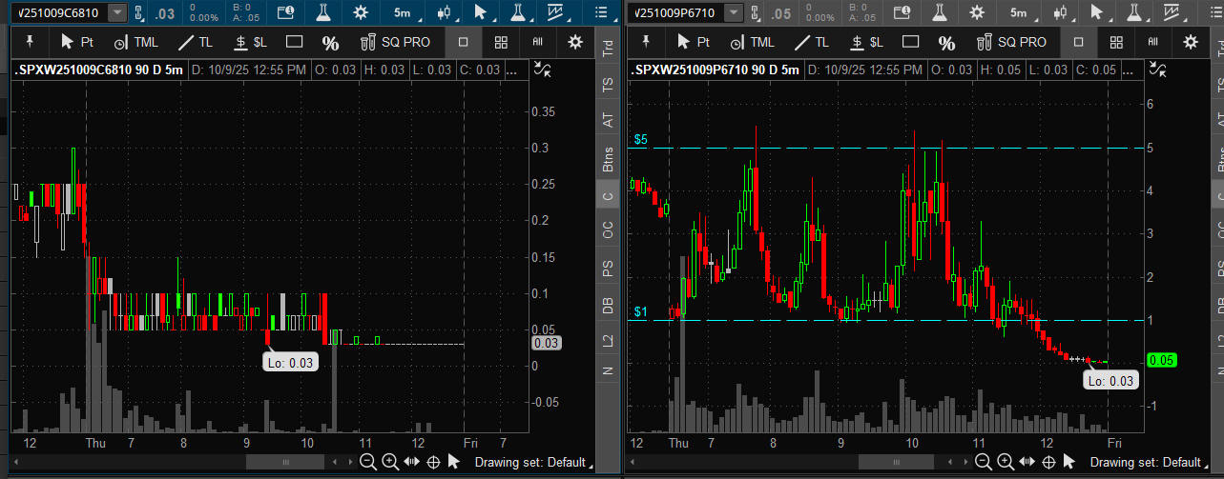Select the TL trendline drawing tool in left toolbar
The width and height of the screenshot is (1224, 479).
tap(197, 42)
